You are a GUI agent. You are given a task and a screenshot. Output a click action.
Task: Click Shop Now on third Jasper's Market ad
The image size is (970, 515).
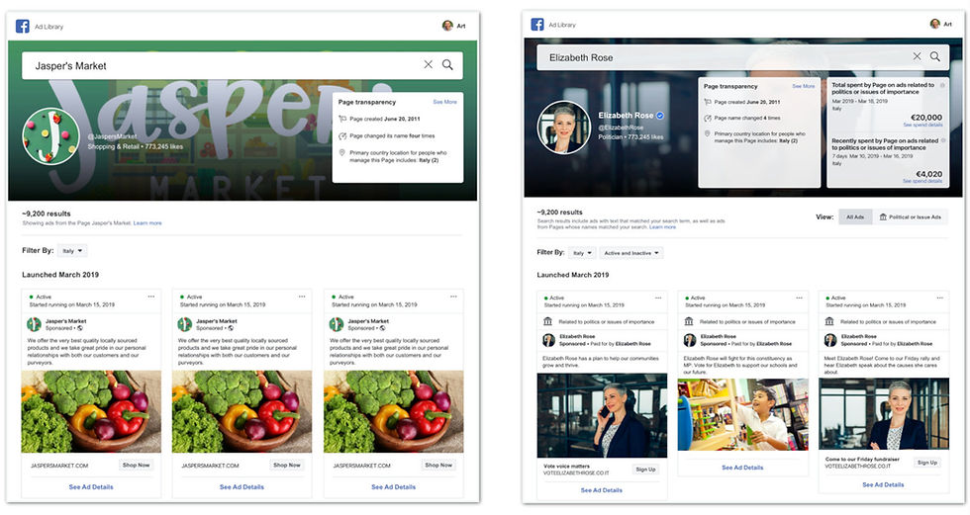pos(438,465)
